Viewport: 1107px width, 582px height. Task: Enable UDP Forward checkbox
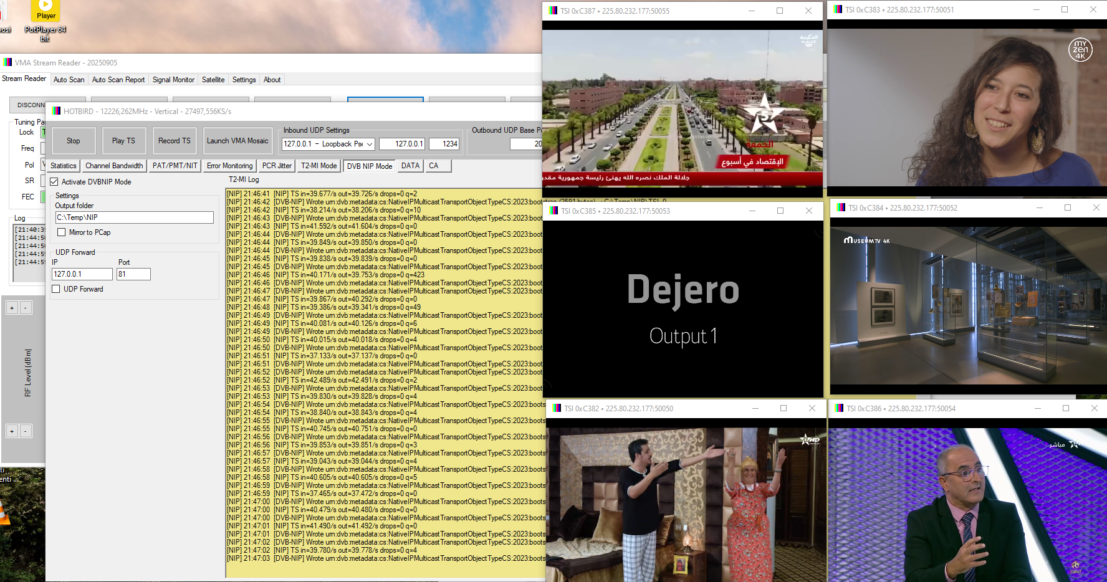point(56,289)
